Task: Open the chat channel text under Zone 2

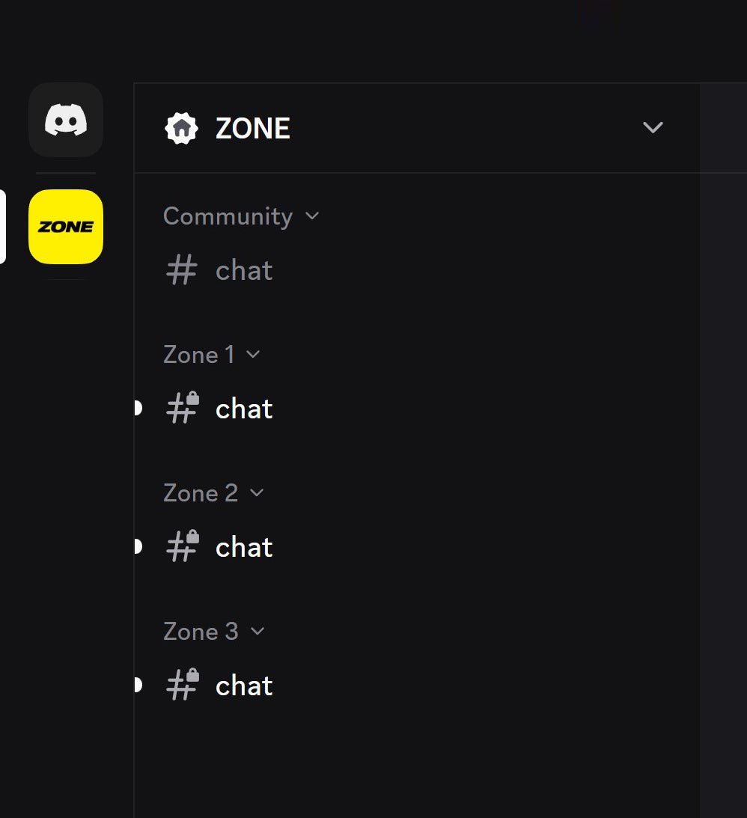Action: (244, 547)
